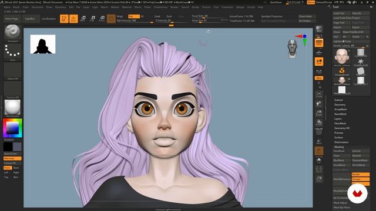376x211 pixels.
Task: Expand the Layers section
Action: [x=338, y=119]
